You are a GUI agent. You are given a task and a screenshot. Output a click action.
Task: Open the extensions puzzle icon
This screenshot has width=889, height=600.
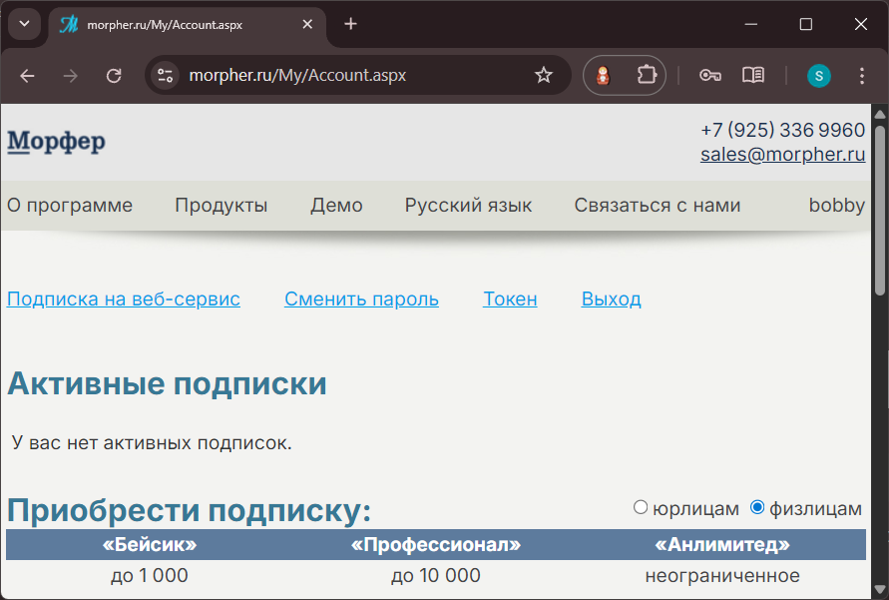(647, 76)
